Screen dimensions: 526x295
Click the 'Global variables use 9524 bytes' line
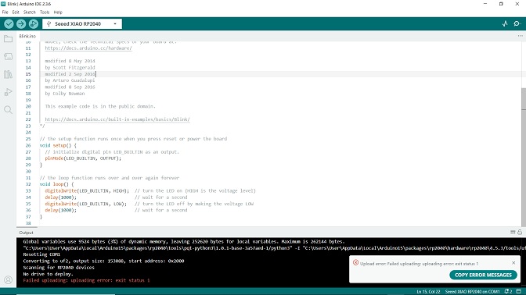184,241
